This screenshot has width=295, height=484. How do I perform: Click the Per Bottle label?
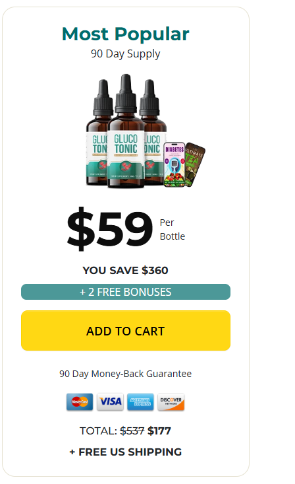point(173,229)
